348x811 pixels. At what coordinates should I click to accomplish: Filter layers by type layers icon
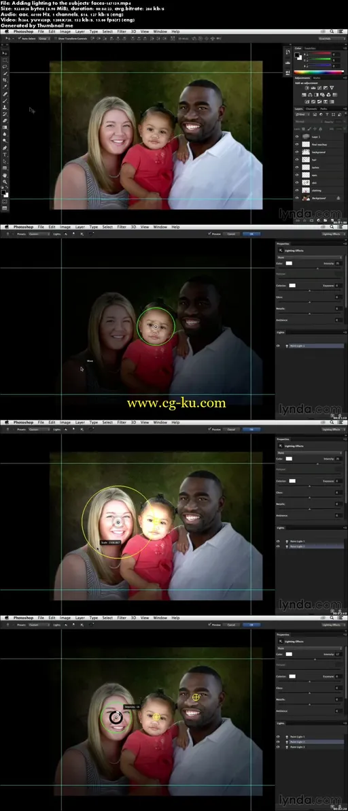click(x=327, y=114)
